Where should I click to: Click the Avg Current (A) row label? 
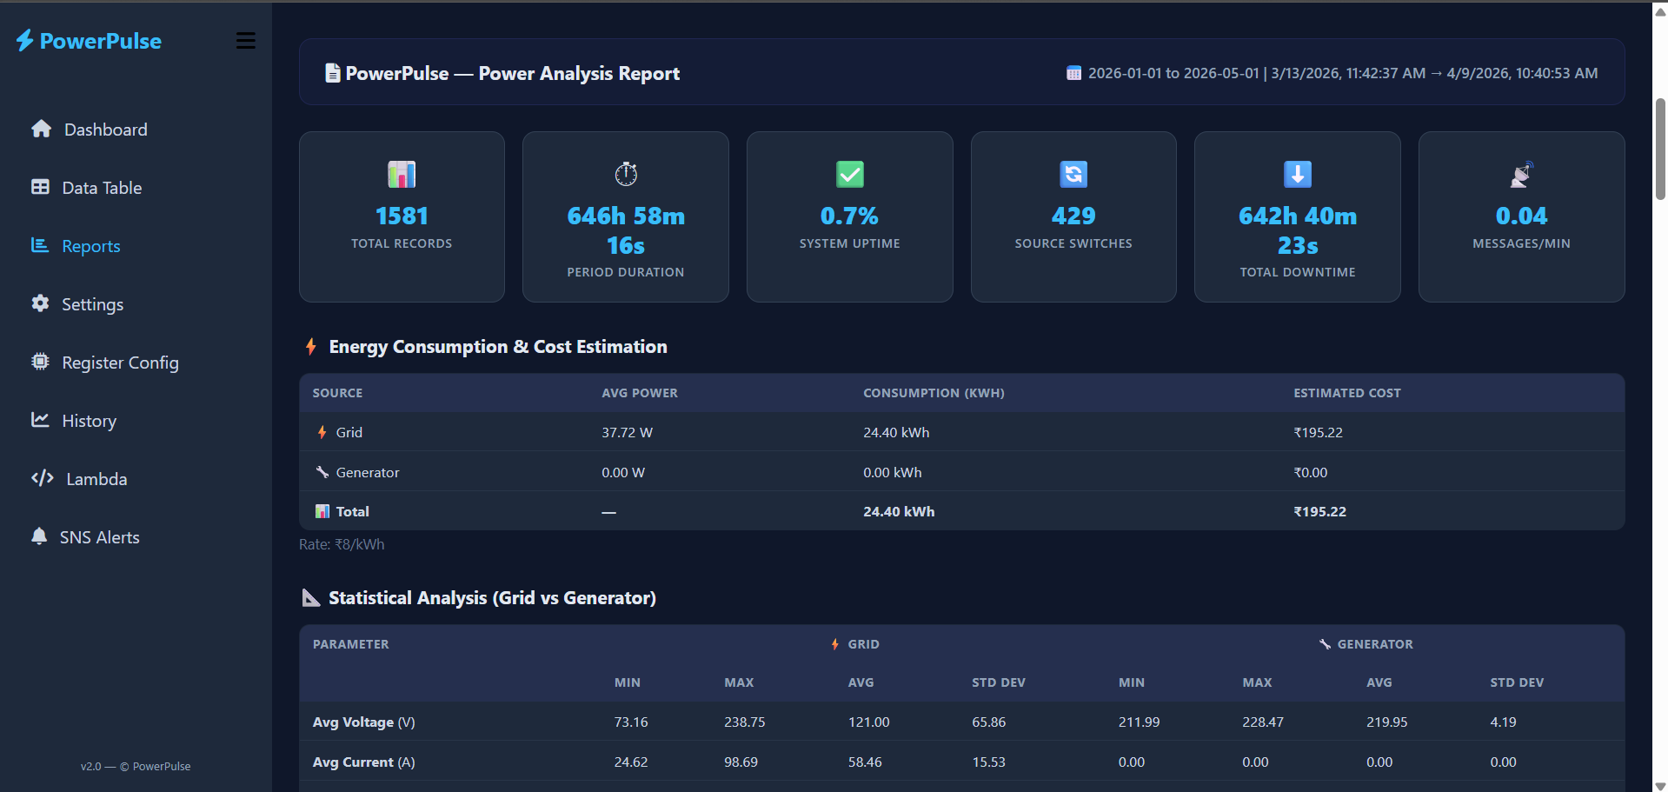[364, 762]
